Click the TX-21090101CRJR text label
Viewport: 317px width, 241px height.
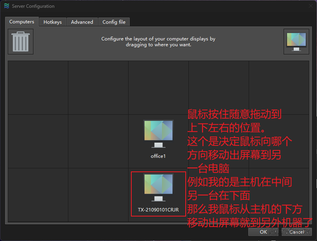[x=158, y=210]
